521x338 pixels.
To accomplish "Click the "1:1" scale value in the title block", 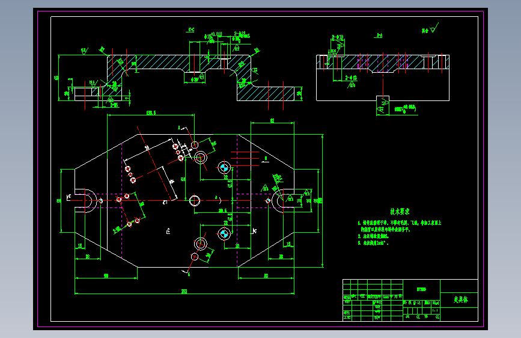I will pos(435,310).
